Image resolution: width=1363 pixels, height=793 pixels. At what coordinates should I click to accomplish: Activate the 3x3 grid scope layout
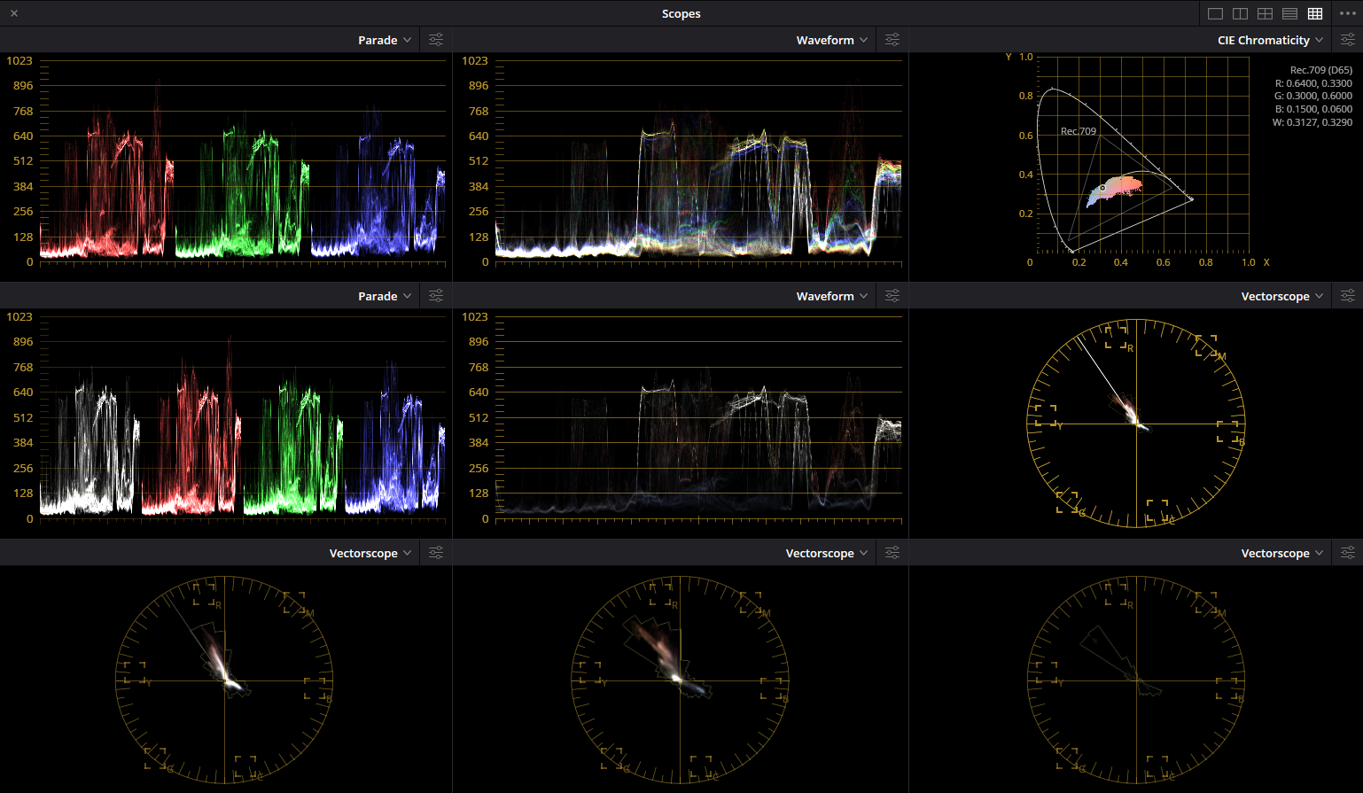click(x=1315, y=13)
